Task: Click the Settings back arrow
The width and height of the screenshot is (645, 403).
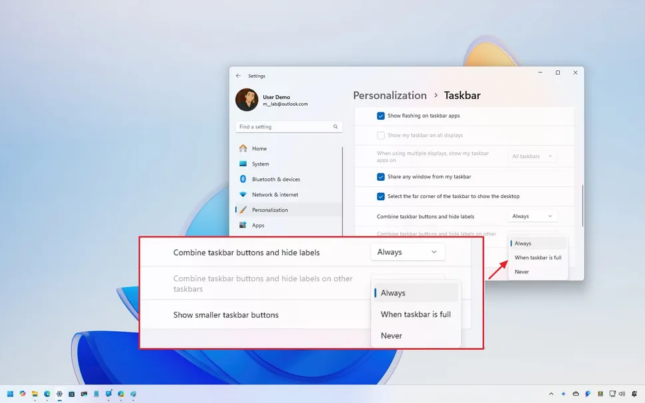Action: 239,76
